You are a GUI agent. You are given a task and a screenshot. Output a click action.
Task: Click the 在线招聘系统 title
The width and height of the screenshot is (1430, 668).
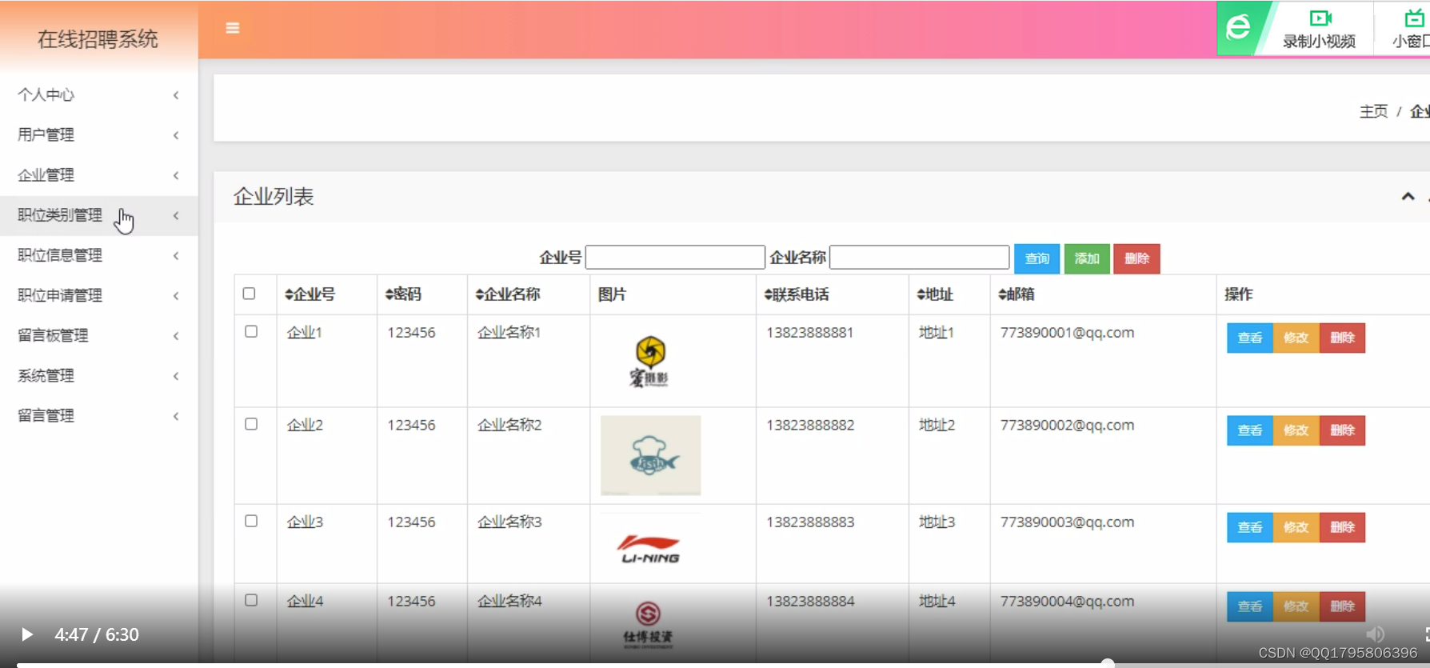[98, 38]
